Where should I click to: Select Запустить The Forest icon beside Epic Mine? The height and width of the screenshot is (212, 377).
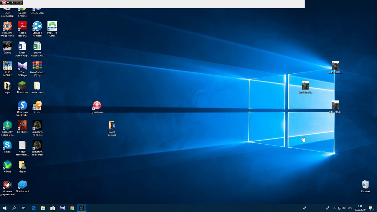pos(37,128)
